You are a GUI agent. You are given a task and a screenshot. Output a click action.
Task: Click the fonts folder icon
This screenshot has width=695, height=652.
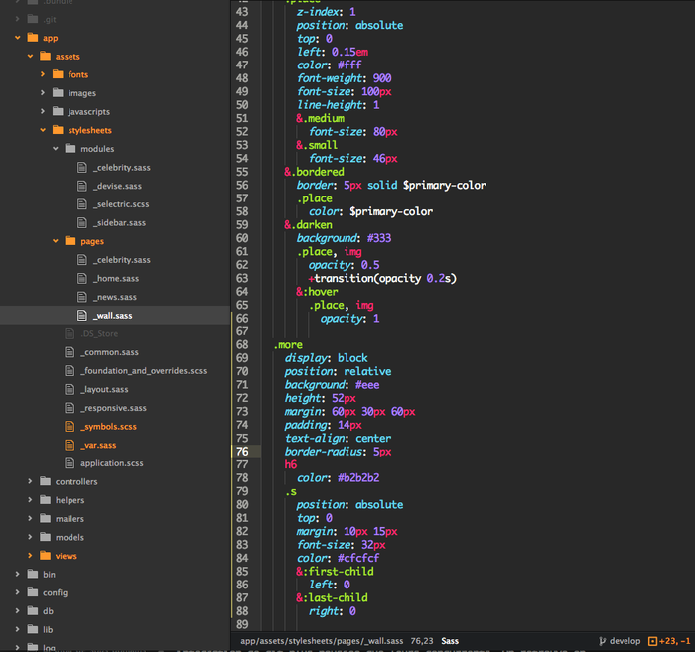(58, 74)
